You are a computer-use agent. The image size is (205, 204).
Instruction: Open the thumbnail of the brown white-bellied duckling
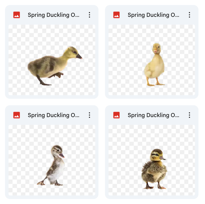pos(52,160)
